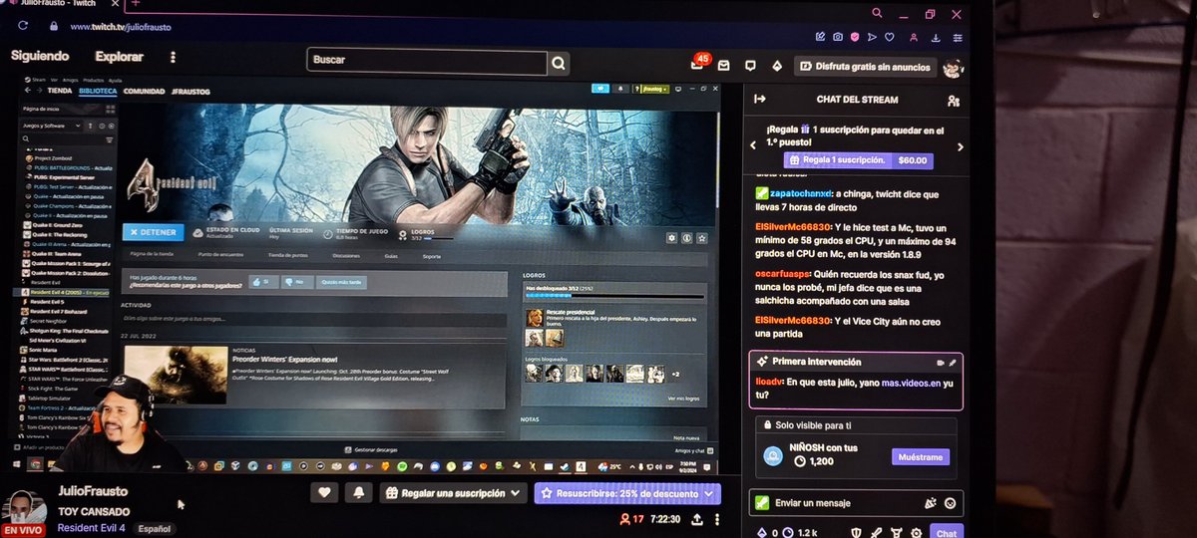
Task: Click the moderator sword icon below chat
Action: tap(875, 533)
